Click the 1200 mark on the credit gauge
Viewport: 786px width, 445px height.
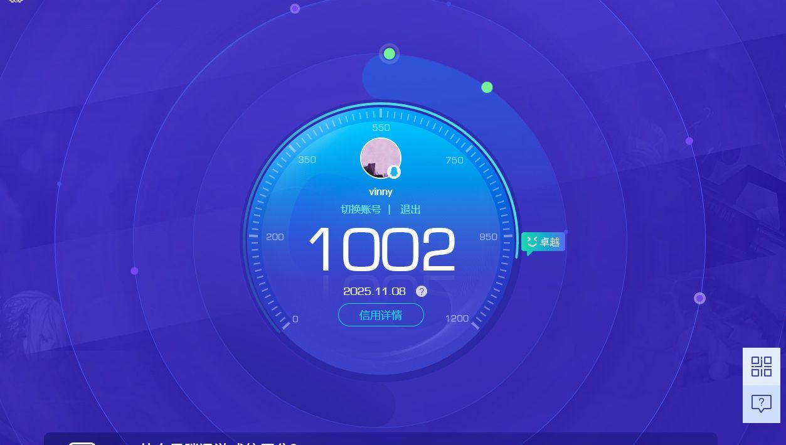pyautogui.click(x=457, y=318)
